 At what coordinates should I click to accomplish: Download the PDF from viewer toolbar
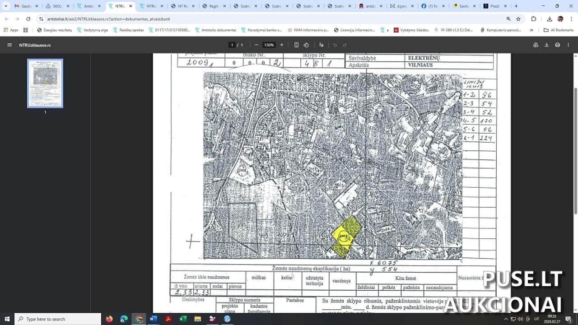point(546,45)
